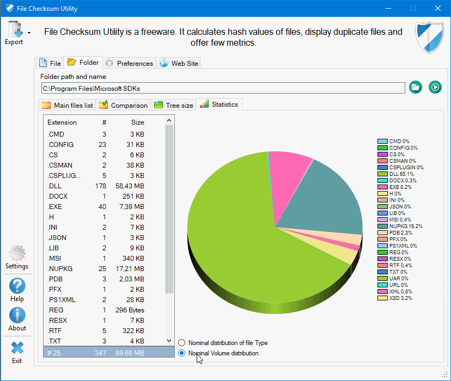Image resolution: width=451 pixels, height=381 pixels.
Task: Click the XSD 3,2% legend swatch
Action: click(x=382, y=298)
